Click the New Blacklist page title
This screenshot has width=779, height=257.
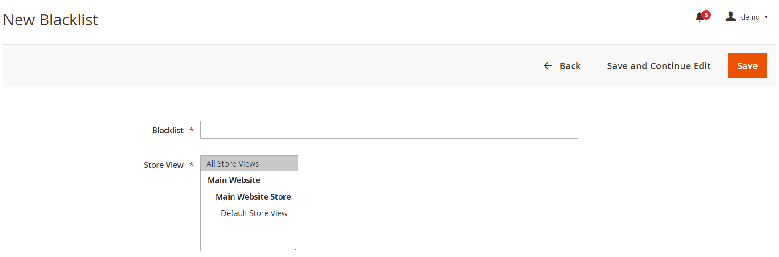50,20
